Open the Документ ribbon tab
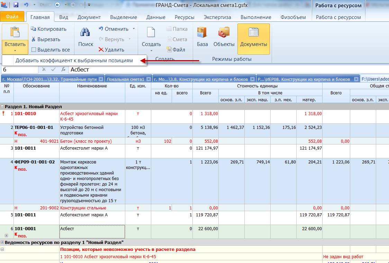 point(89,17)
